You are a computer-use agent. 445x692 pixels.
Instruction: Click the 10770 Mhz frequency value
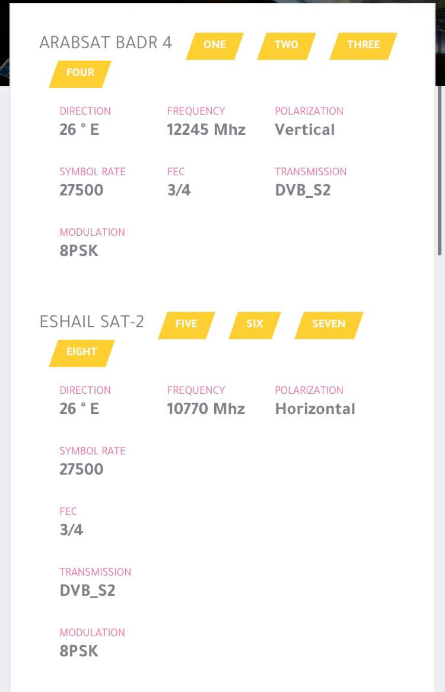(206, 409)
